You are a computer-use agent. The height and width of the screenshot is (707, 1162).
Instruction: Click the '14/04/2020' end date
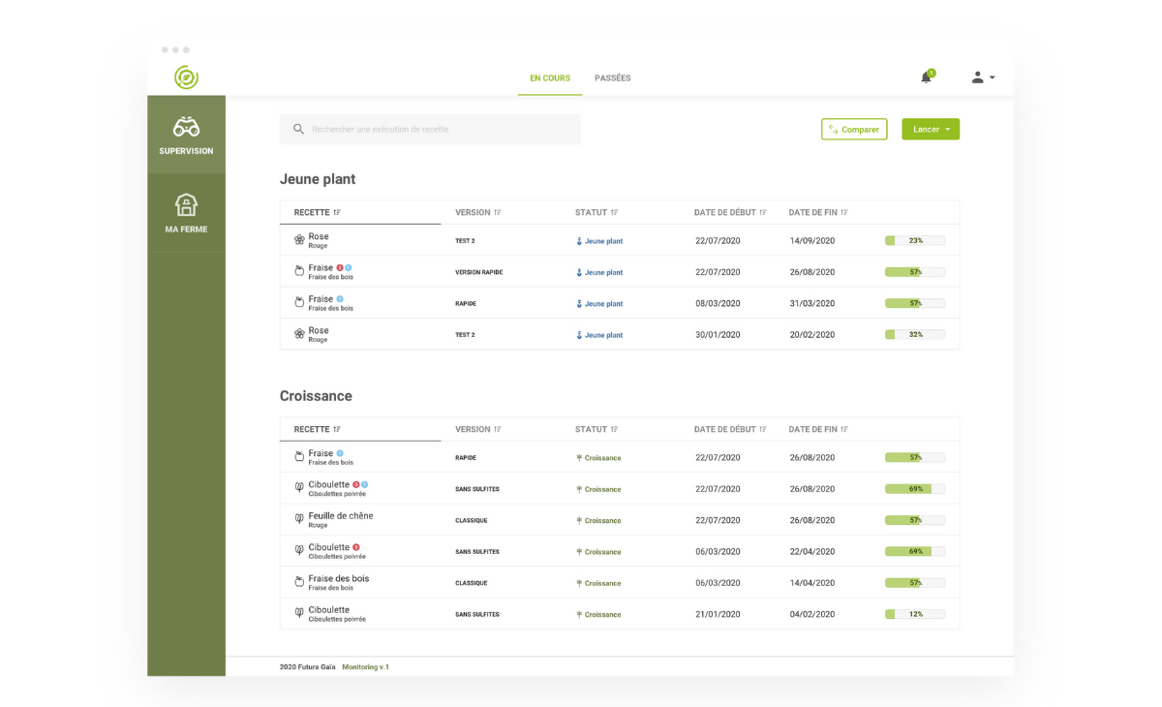pos(812,583)
